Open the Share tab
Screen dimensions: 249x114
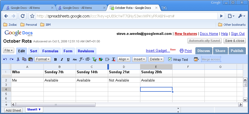pos(220,51)
